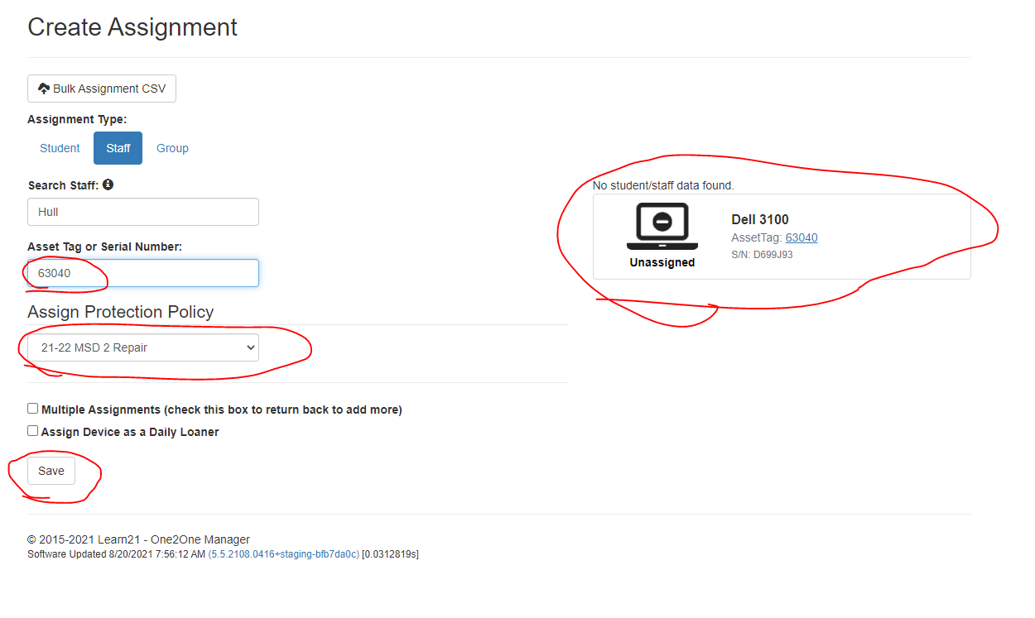The height and width of the screenshot is (618, 1035).
Task: Click the Bulk Assignment CSV button label
Action: pyautogui.click(x=109, y=89)
